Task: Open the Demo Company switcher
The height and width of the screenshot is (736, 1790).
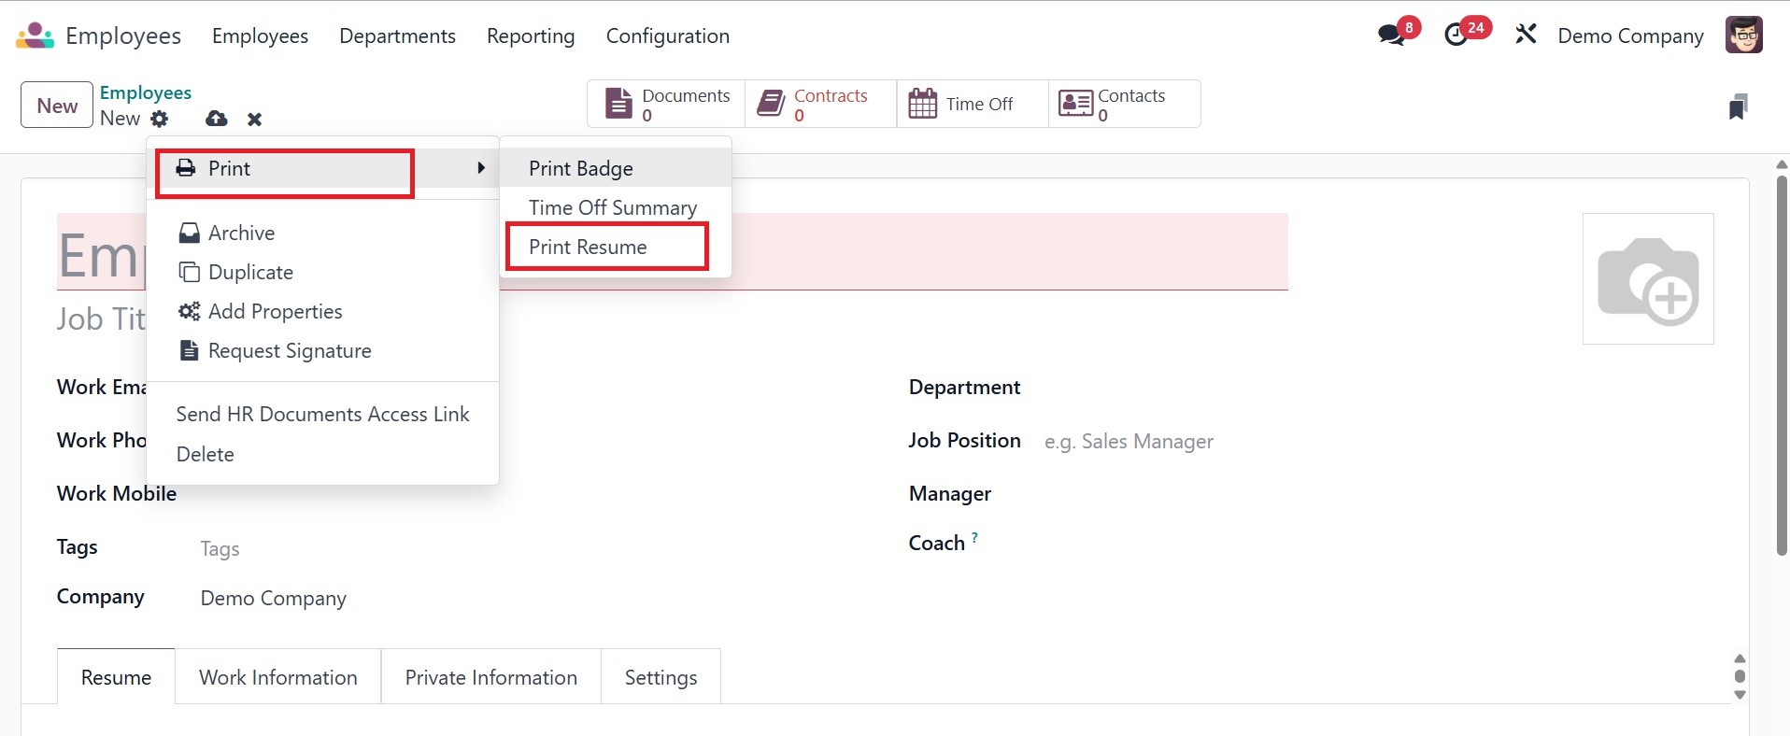Action: click(x=1630, y=35)
